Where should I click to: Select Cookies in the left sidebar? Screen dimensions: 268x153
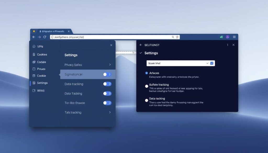tap(42, 55)
